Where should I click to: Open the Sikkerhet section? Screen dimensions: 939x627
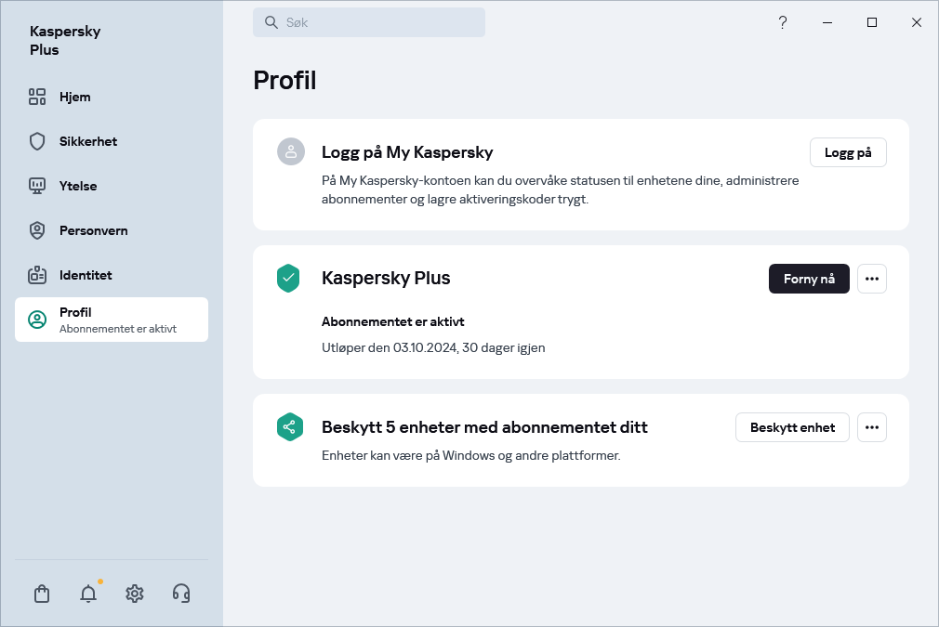click(87, 141)
